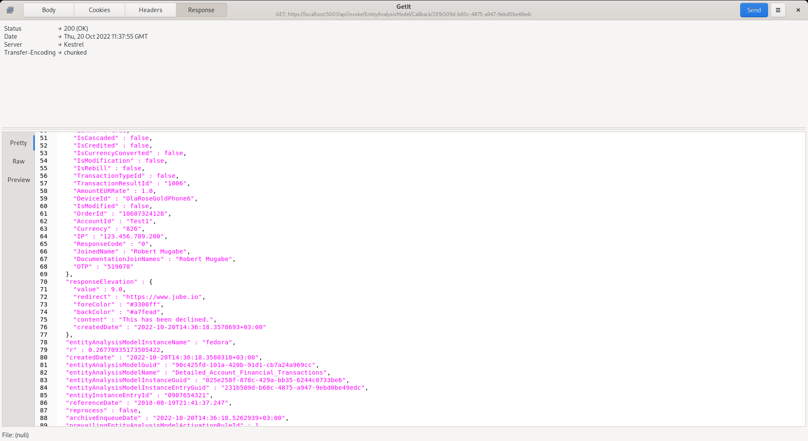Click the "ResponseCode" value "0"
The height and width of the screenshot is (441, 808).
pyautogui.click(x=143, y=244)
